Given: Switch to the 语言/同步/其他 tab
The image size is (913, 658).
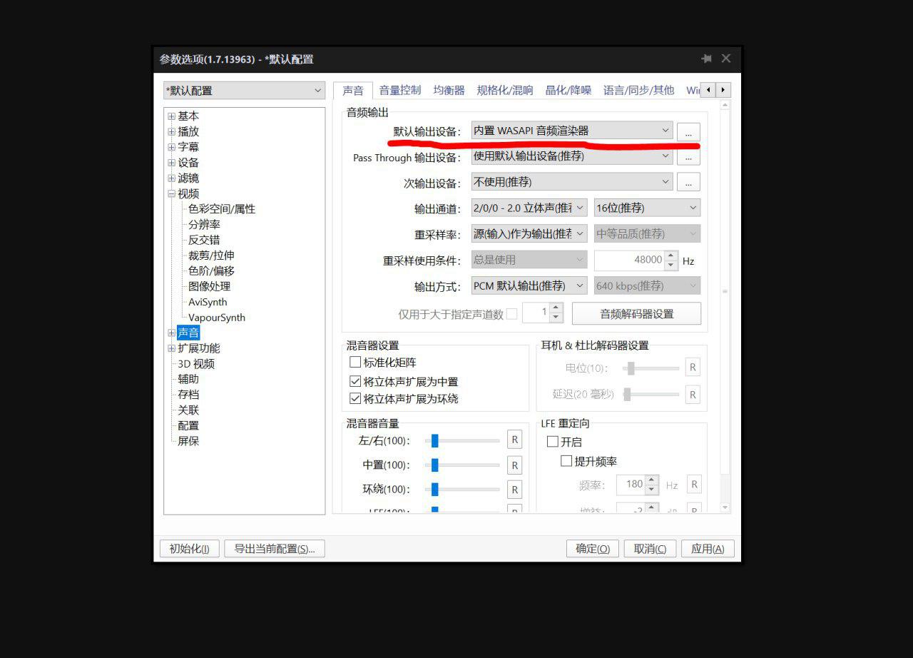Looking at the screenshot, I should click(638, 90).
